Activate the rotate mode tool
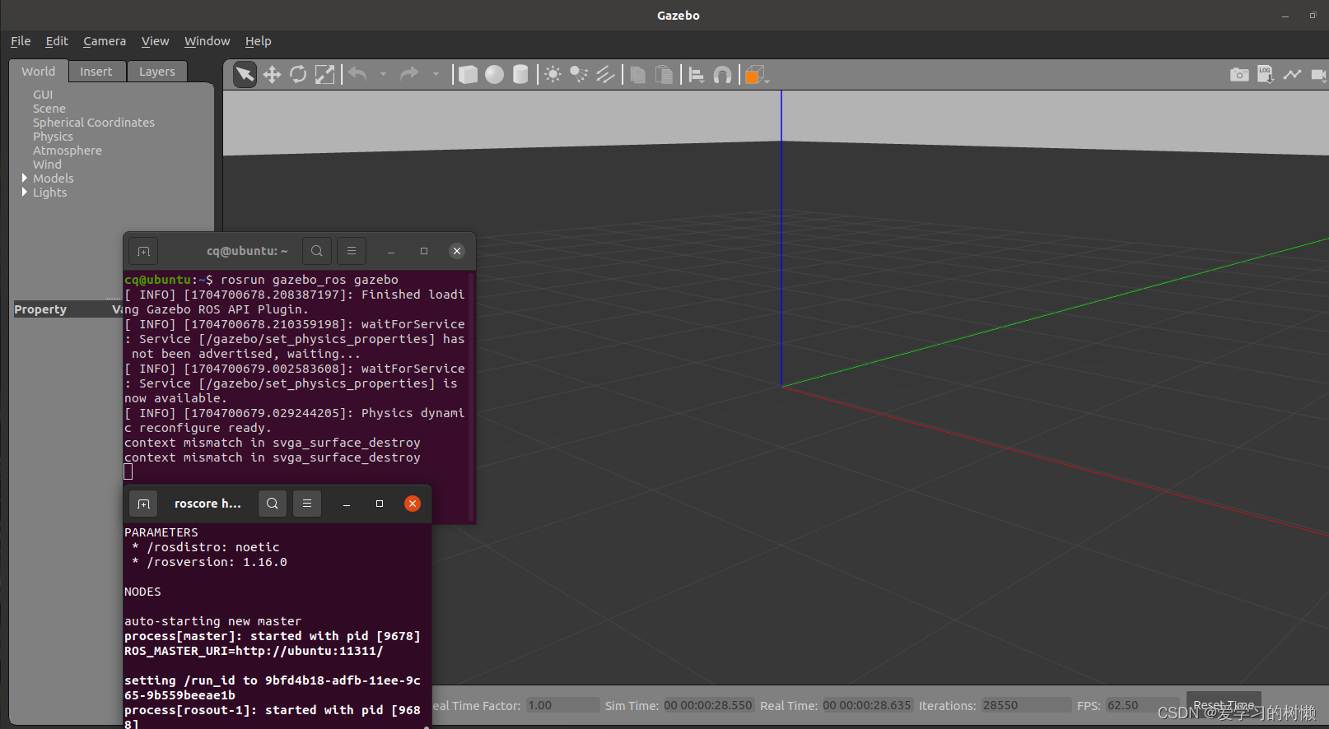The height and width of the screenshot is (729, 1329). tap(298, 75)
